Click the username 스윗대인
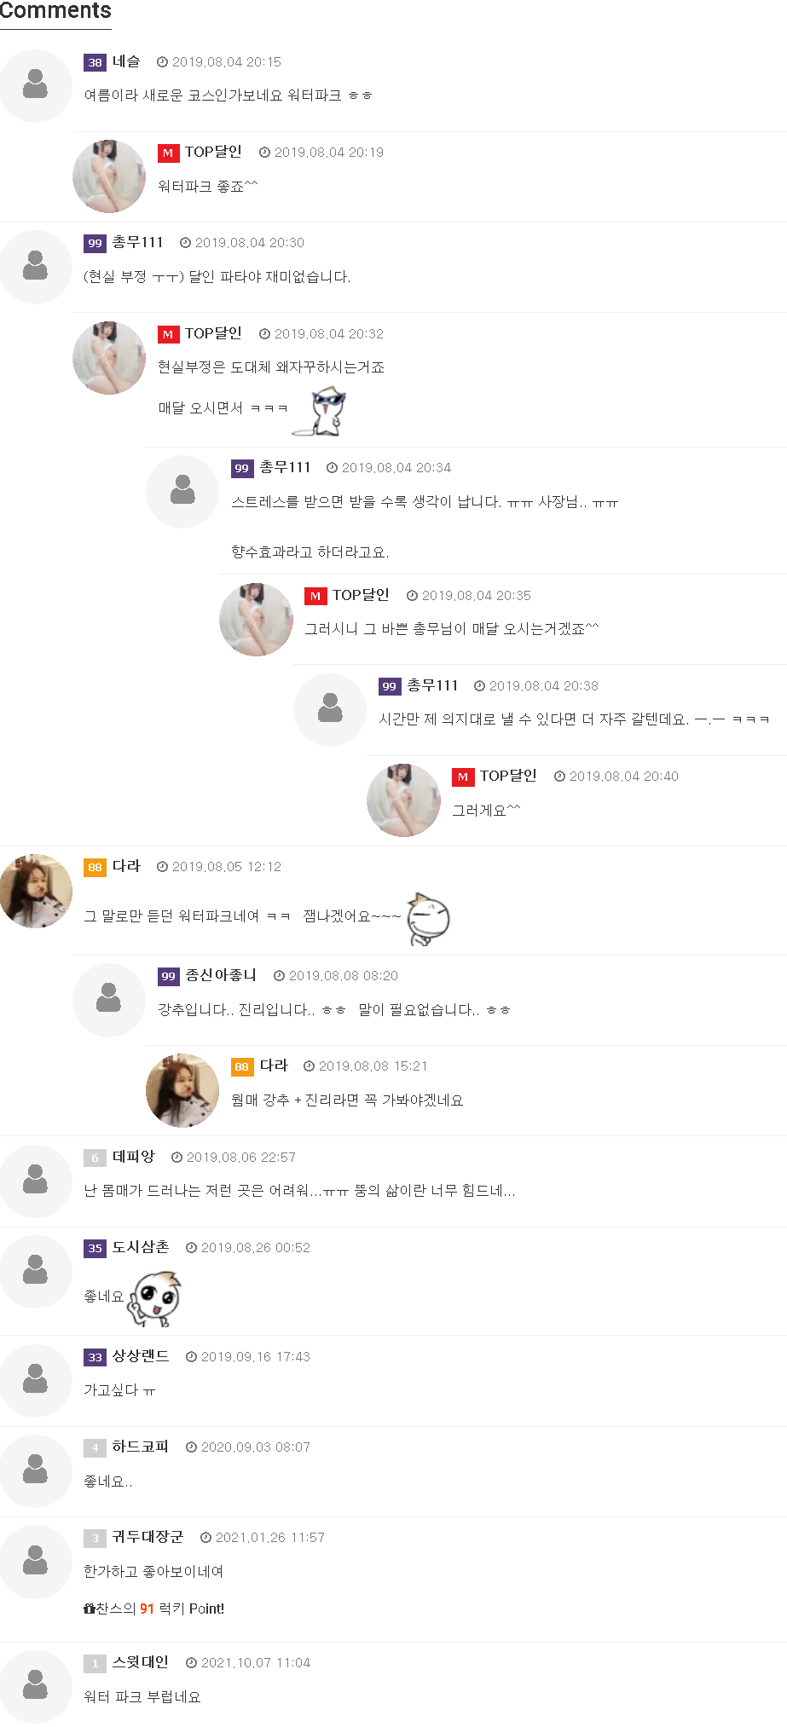The height and width of the screenshot is (1727, 787). coord(141,1662)
